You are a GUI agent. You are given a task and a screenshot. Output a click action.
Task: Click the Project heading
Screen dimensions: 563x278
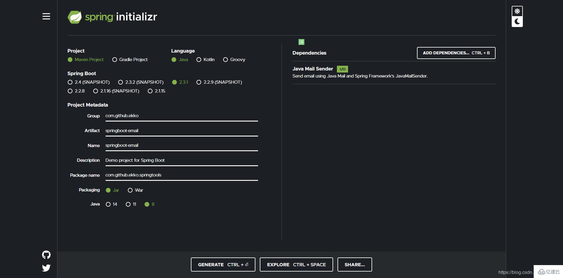[x=76, y=51]
